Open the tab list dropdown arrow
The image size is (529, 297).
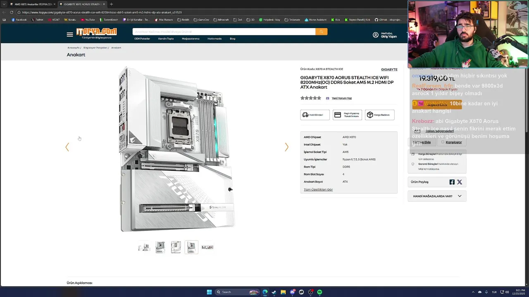[x=4, y=4]
